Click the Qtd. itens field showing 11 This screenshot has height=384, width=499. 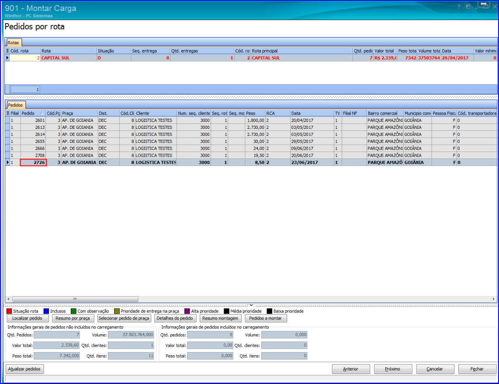[x=131, y=356]
